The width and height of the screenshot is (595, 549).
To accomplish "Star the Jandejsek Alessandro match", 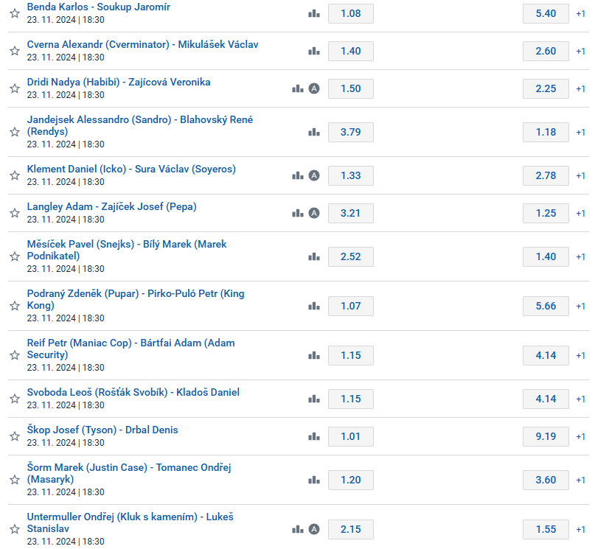I will [15, 132].
